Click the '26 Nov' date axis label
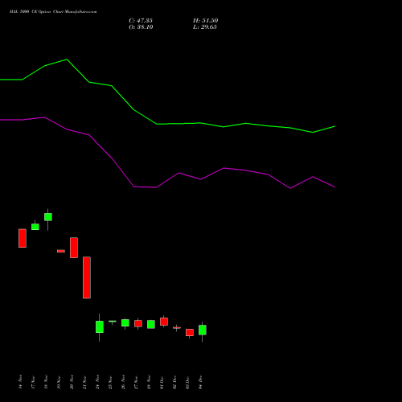 [123, 382]
